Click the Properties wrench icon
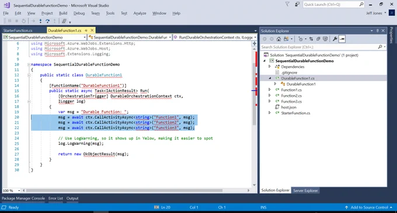The height and width of the screenshot is (213, 397). pos(335,39)
